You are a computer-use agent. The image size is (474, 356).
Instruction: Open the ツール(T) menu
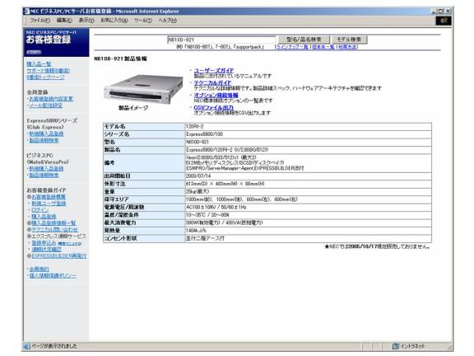click(x=143, y=21)
